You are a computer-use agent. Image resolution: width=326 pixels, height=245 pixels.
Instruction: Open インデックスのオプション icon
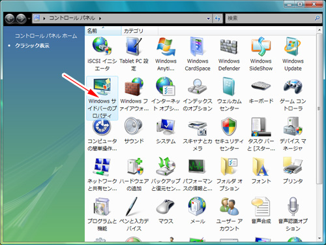(198, 87)
